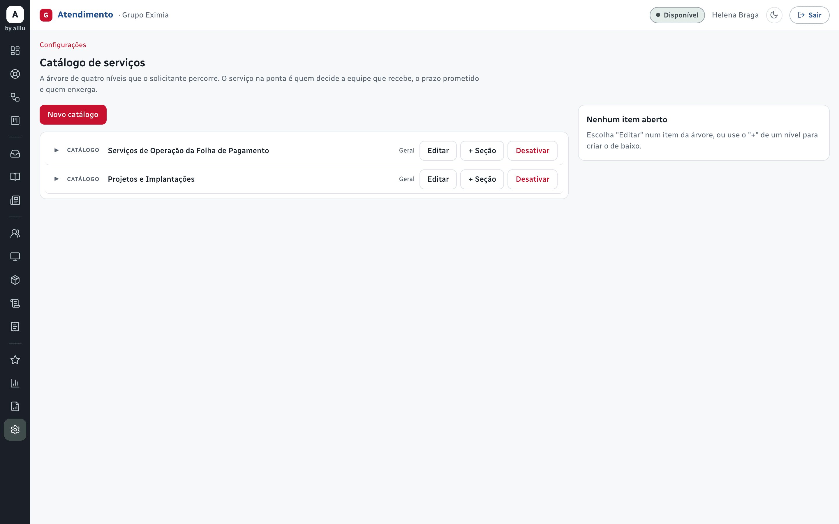Open the workflow shapes icon in sidebar
The image size is (839, 524).
(15, 97)
